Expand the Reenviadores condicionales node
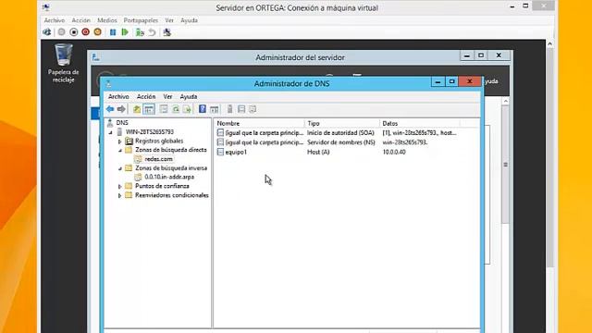The width and height of the screenshot is (592, 333). [x=119, y=195]
